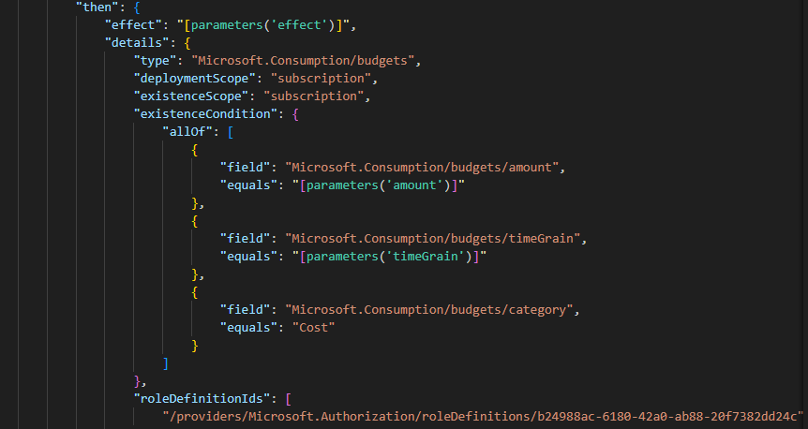Click the "roleDefinitionIds" key
Image resolution: width=808 pixels, height=429 pixels.
click(x=202, y=398)
